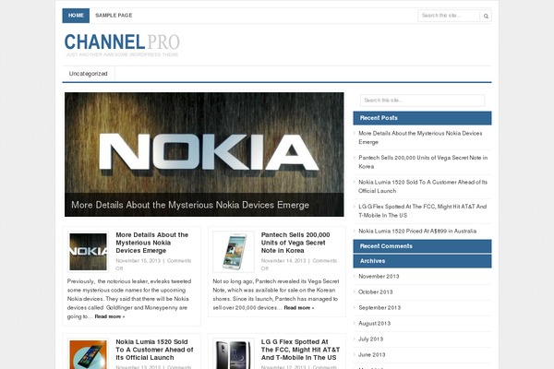554x369 pixels.
Task: Open the June 2013 archive
Action: 372,354
